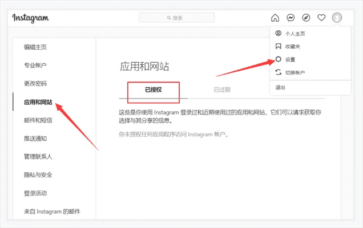363x228 pixels.
Task: Open 隐私与安全 in the settings sidebar
Action: pyautogui.click(x=38, y=175)
